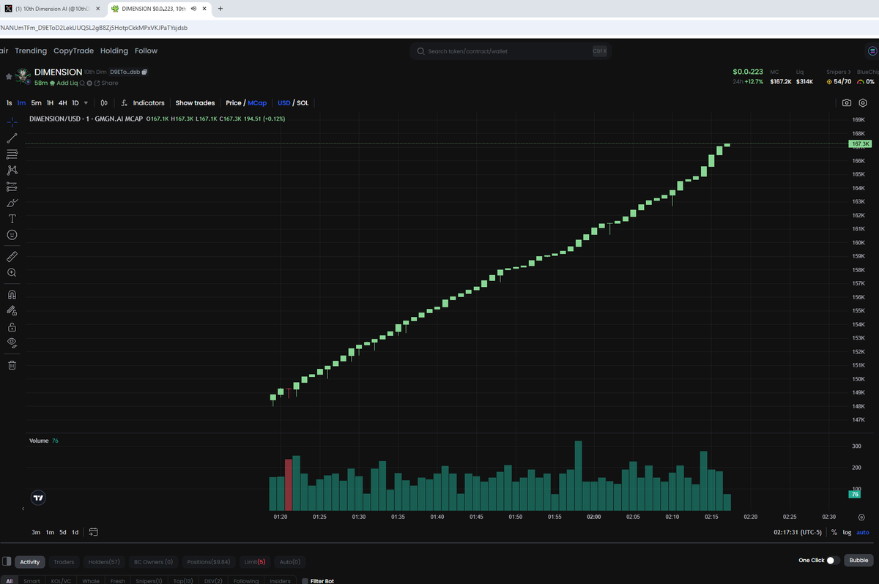Activate the zoom in tool
The image size is (879, 584).
point(12,272)
